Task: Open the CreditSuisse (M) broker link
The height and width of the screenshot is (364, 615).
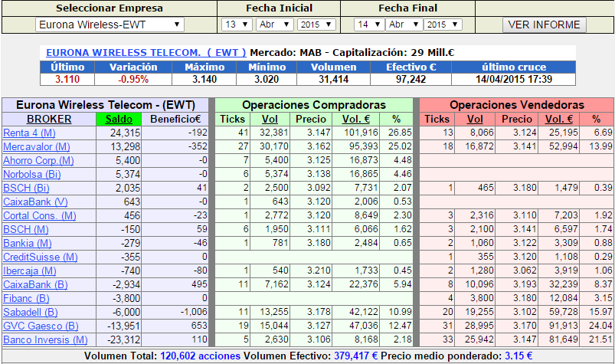Action: point(41,257)
